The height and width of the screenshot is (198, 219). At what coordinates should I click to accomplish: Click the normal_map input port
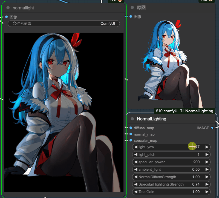click(x=131, y=134)
